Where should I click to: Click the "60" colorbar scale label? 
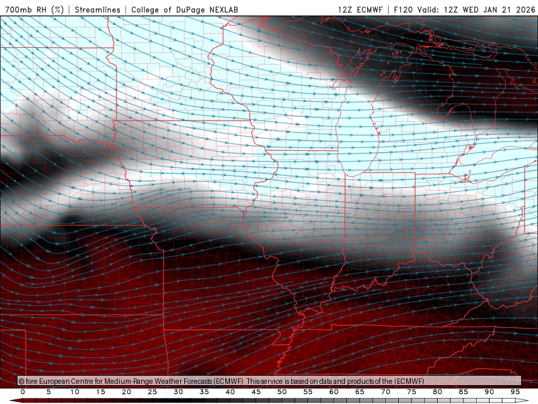[x=334, y=392]
